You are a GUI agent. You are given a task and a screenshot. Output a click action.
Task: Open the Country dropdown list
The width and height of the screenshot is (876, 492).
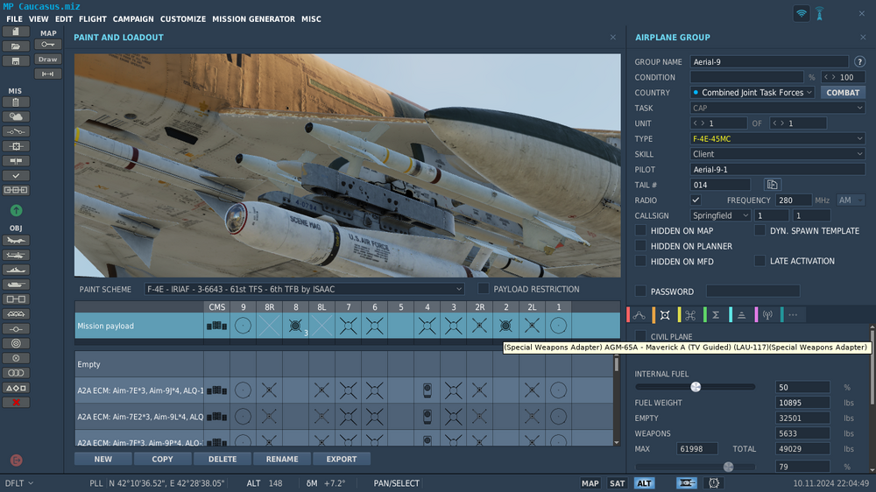coord(752,93)
